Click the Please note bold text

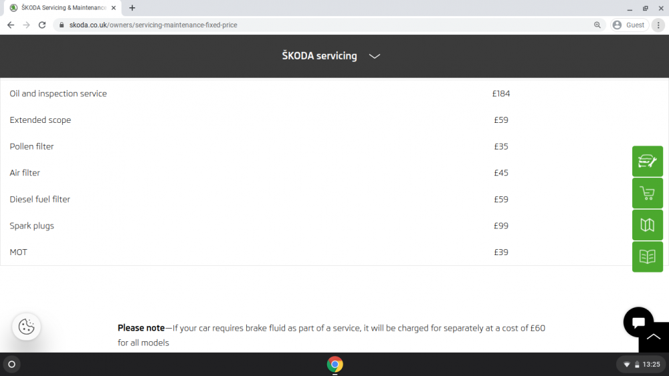tap(141, 328)
